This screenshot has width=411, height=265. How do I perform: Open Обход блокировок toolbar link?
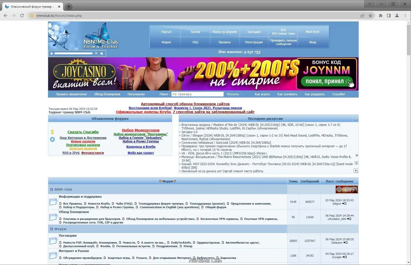pyautogui.click(x=107, y=94)
